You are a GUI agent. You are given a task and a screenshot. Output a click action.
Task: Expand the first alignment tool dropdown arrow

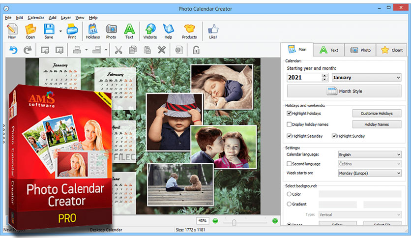pos(86,50)
